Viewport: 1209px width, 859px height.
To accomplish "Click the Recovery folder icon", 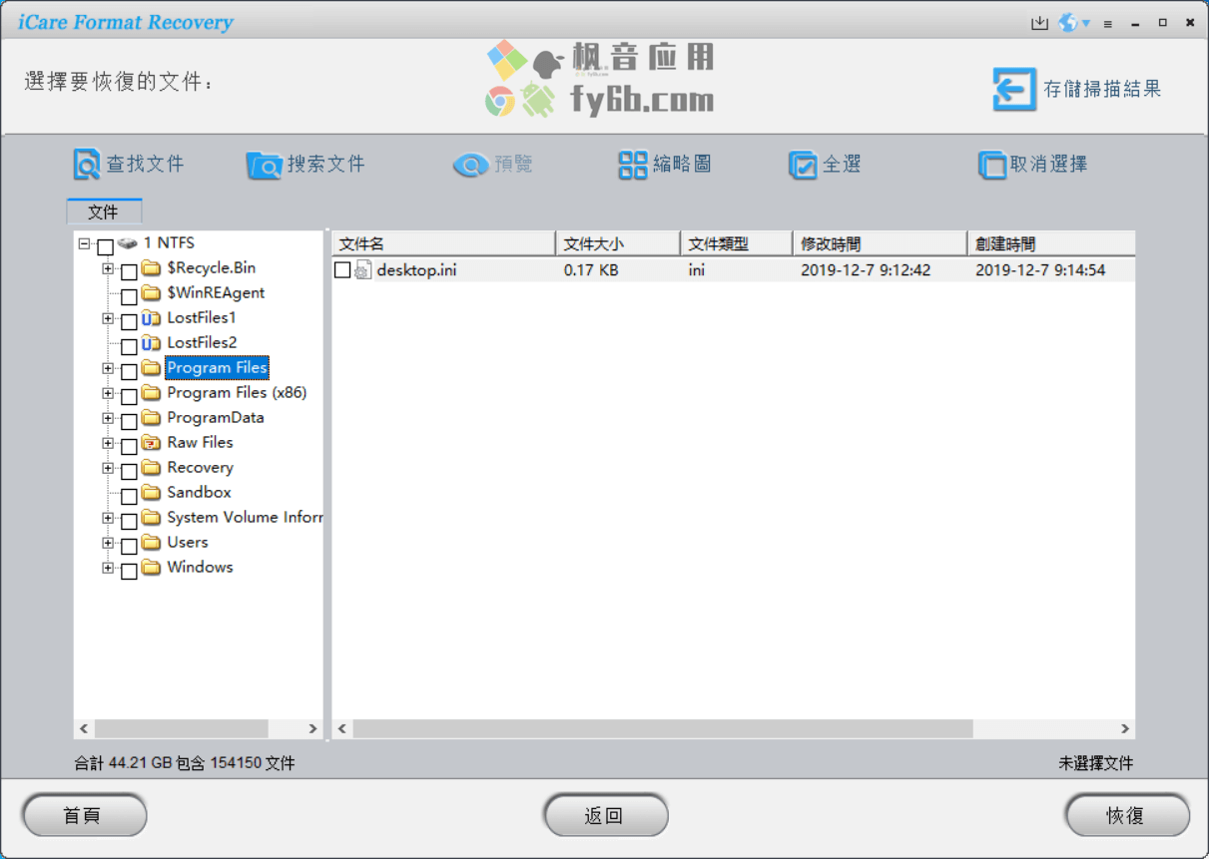I will 151,468.
